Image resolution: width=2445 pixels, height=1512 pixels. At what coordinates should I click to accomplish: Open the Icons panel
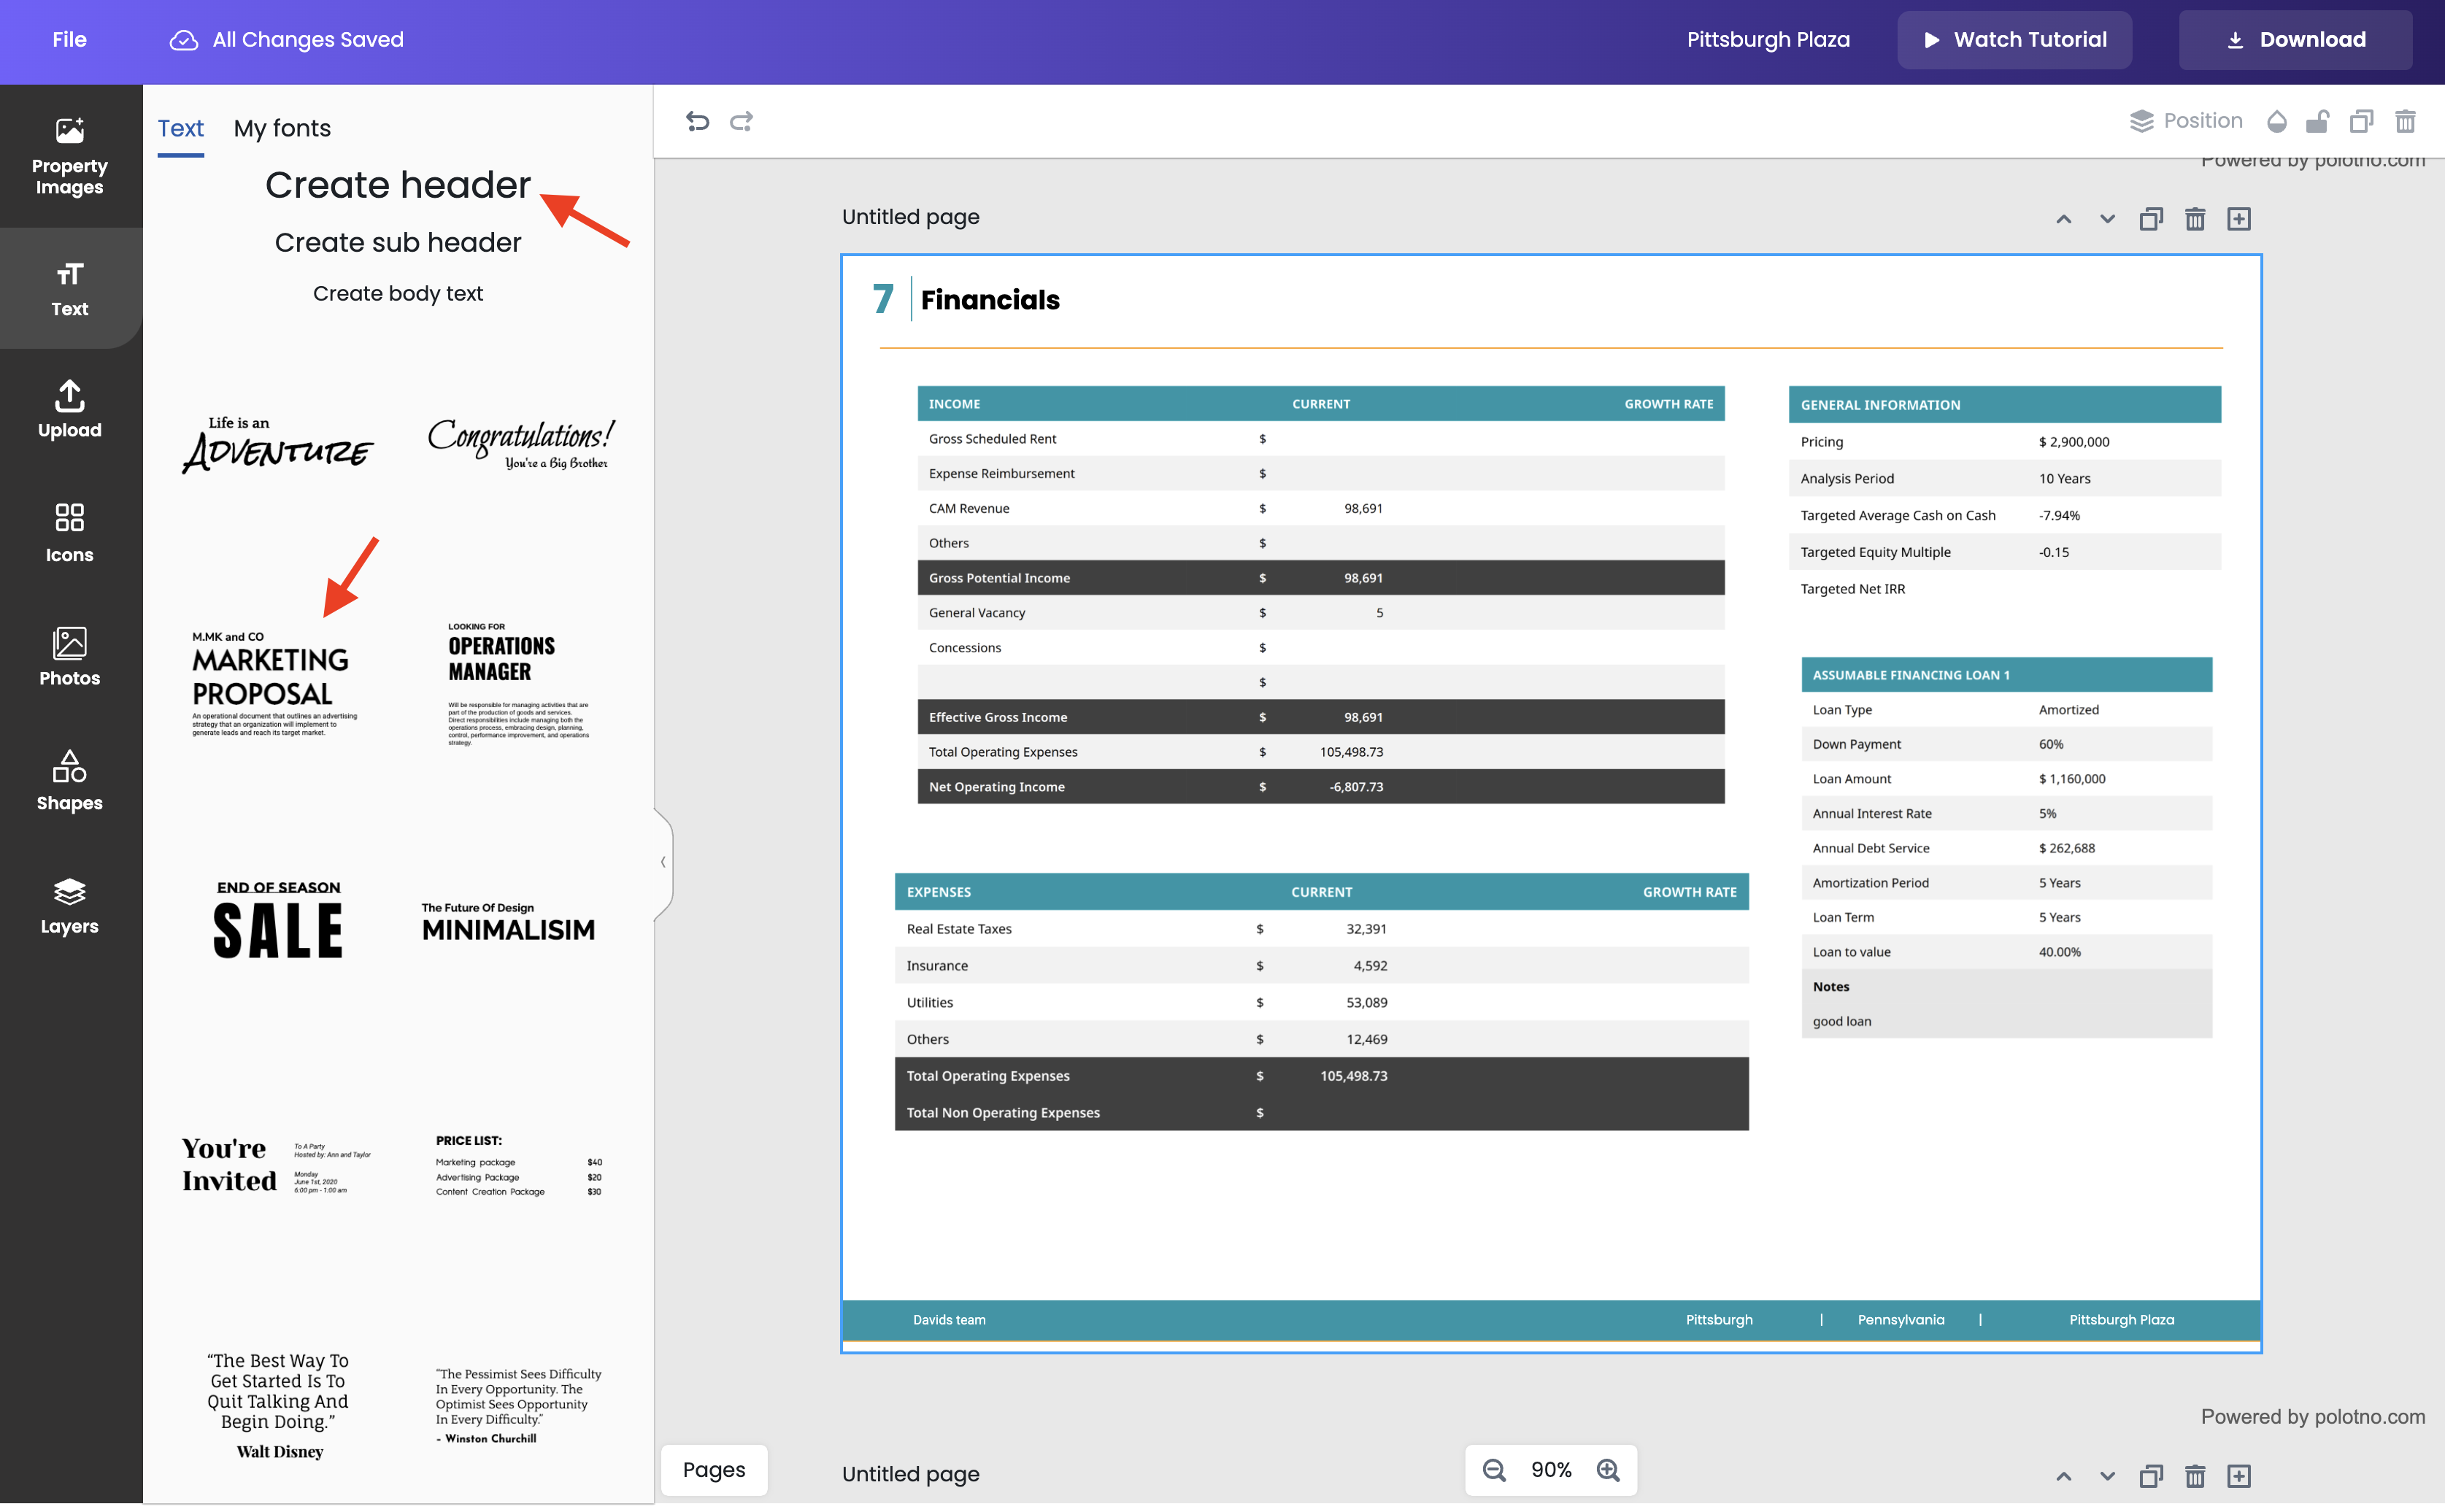point(69,533)
